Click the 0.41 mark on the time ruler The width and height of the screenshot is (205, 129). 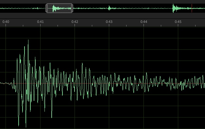(x=41, y=22)
